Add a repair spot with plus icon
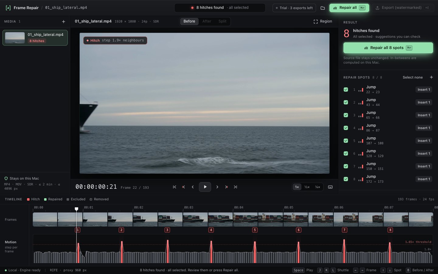 431,77
